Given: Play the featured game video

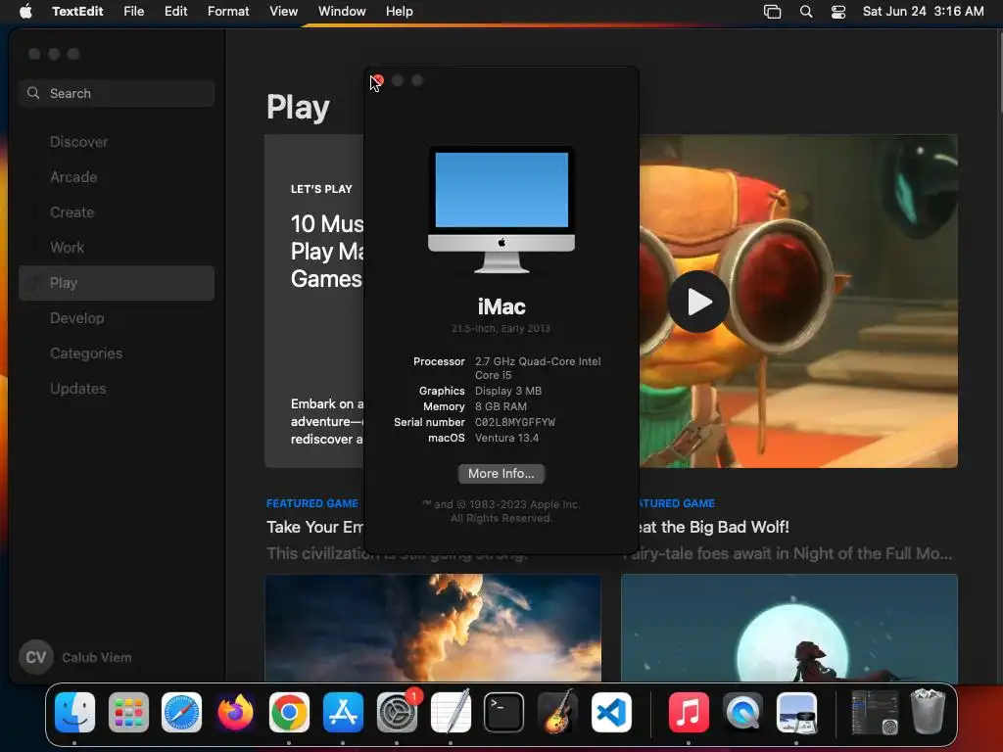Looking at the screenshot, I should [x=698, y=302].
